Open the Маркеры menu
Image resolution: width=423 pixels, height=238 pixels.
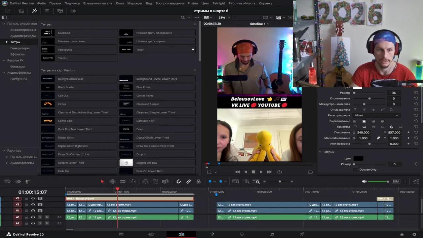tap(135, 3)
